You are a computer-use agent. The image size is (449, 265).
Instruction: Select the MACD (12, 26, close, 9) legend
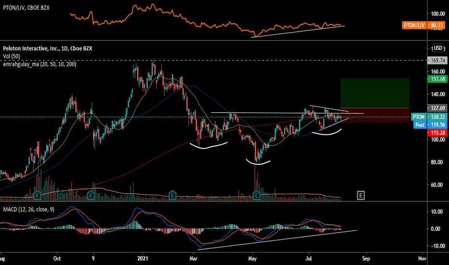click(28, 210)
